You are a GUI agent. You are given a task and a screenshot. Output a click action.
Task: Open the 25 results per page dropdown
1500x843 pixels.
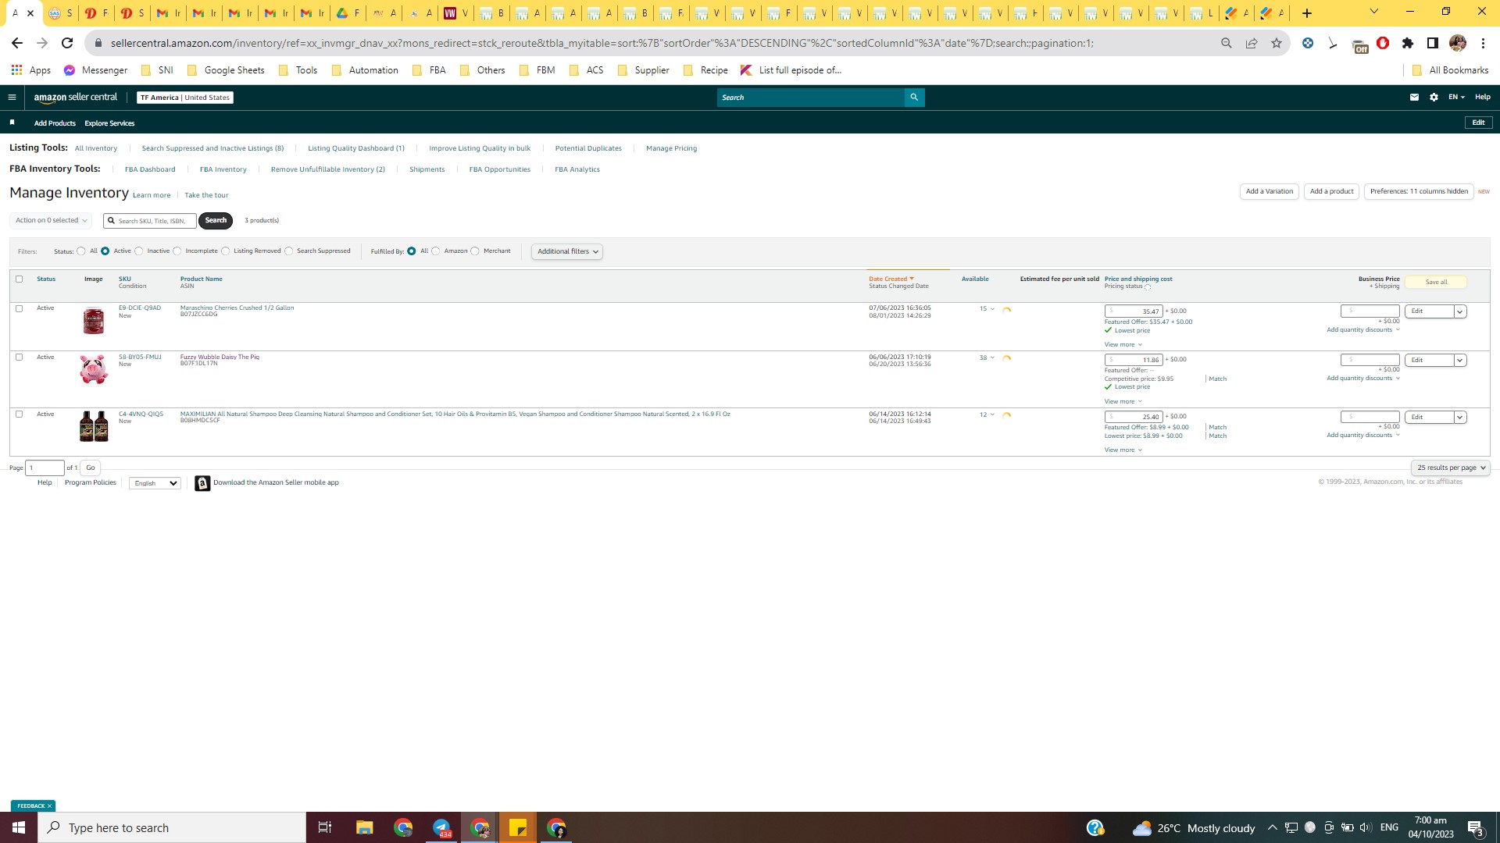pyautogui.click(x=1451, y=468)
